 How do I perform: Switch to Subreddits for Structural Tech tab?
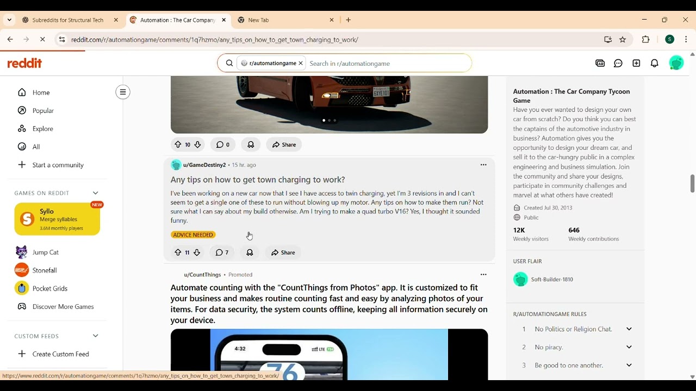tap(68, 20)
